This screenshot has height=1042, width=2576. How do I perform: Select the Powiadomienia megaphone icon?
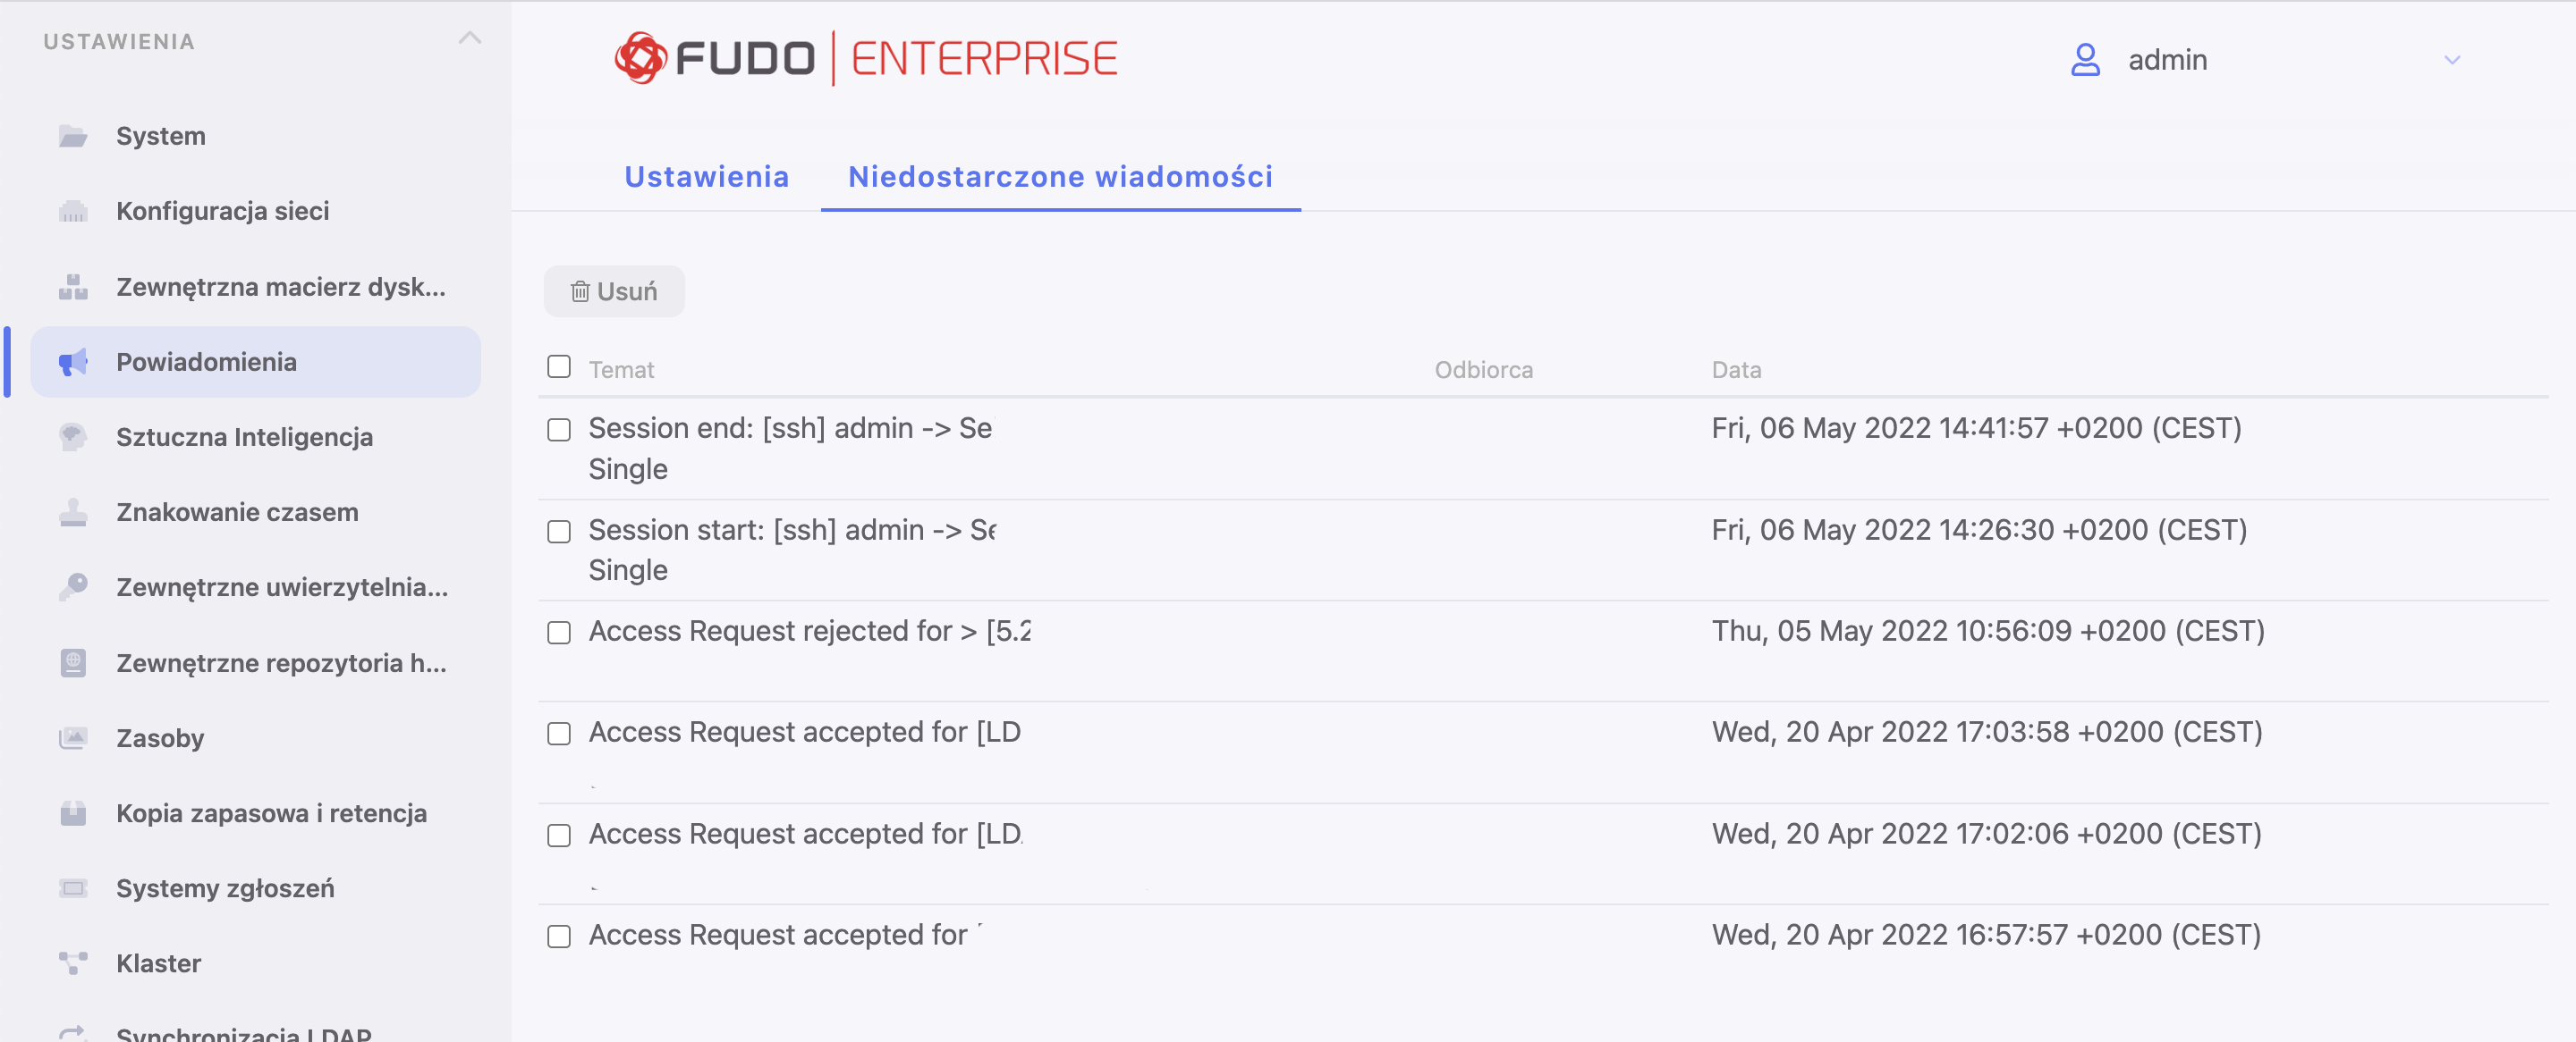73,362
